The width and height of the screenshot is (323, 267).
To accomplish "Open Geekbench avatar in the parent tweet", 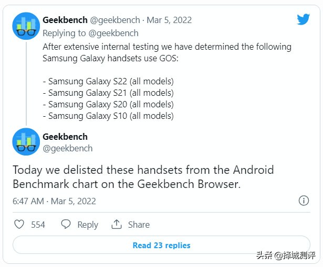I will click(x=26, y=26).
